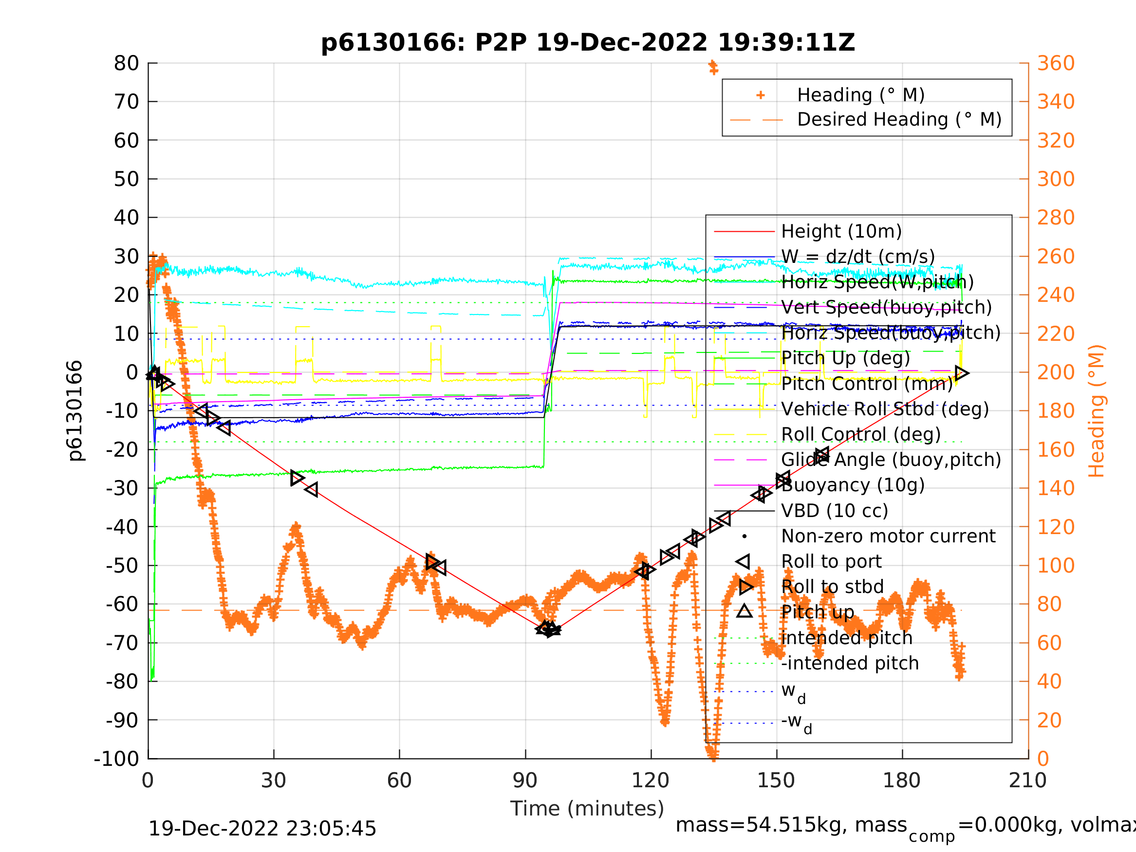Click the 'p6130166' left axis label
Viewport: 1136px width, 852px height.
75,411
